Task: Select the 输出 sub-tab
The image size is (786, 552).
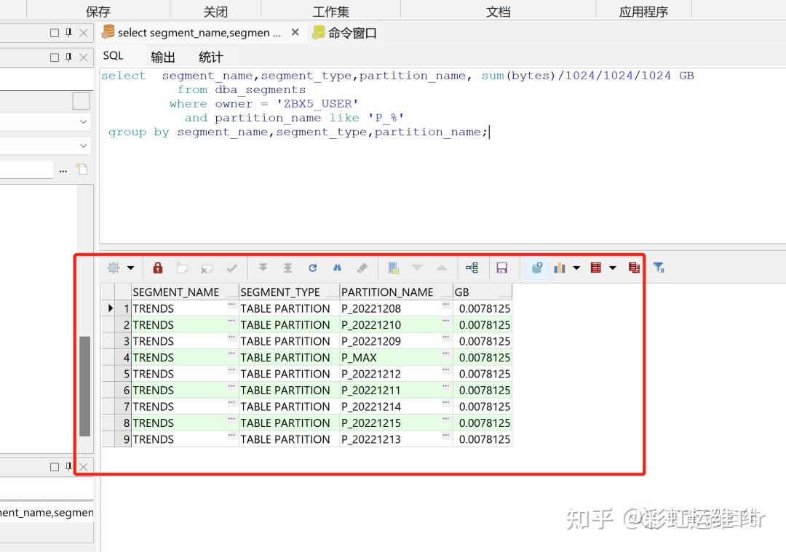Action: (x=163, y=57)
